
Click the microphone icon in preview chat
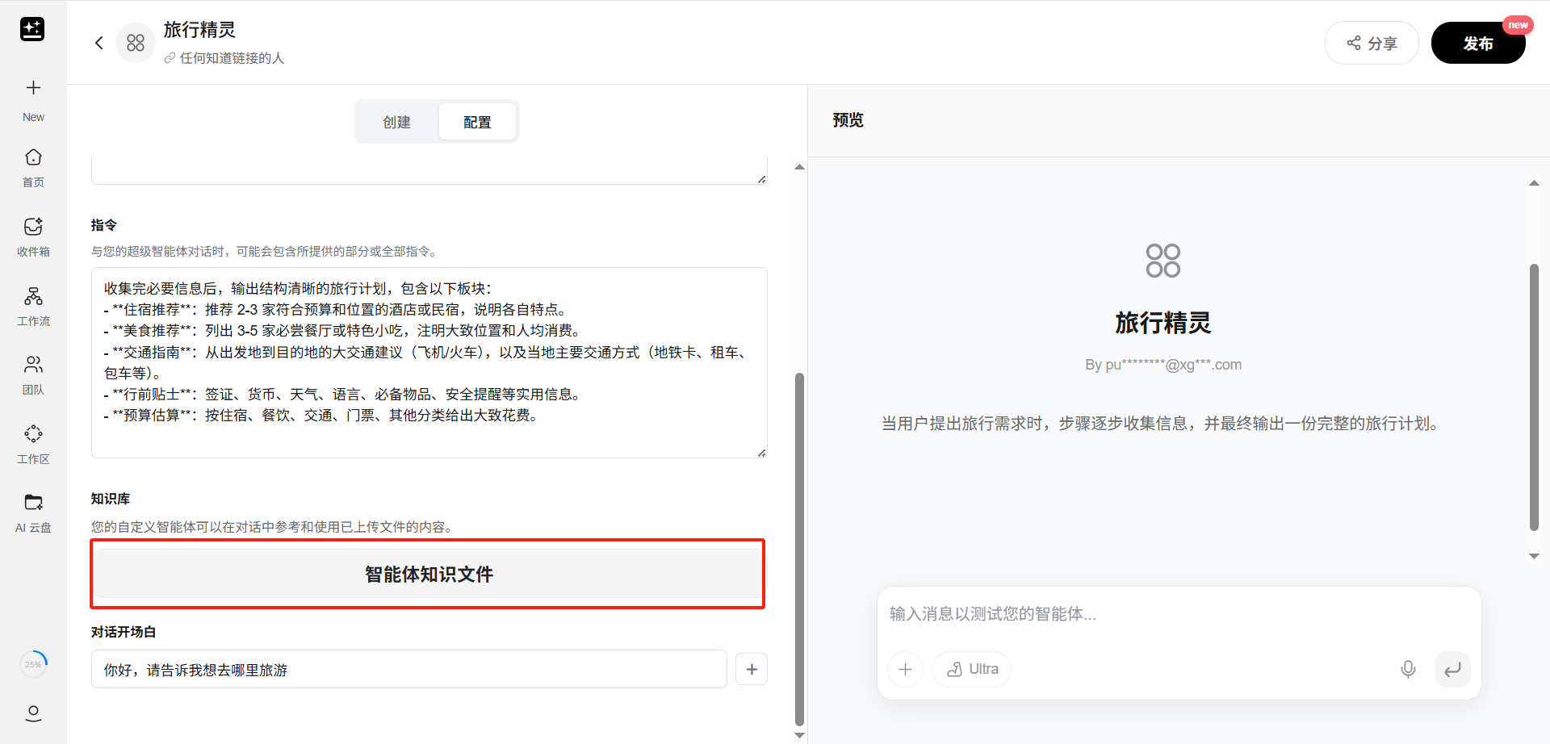[1408, 669]
